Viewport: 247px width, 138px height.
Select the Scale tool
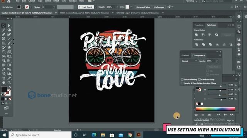[9, 52]
